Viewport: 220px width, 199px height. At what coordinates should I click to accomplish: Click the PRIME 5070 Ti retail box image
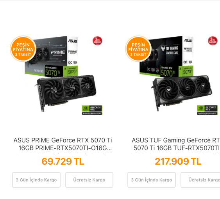(x=51, y=57)
